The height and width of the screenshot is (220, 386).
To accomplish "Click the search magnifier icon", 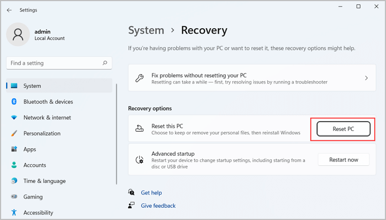I will pos(105,63).
